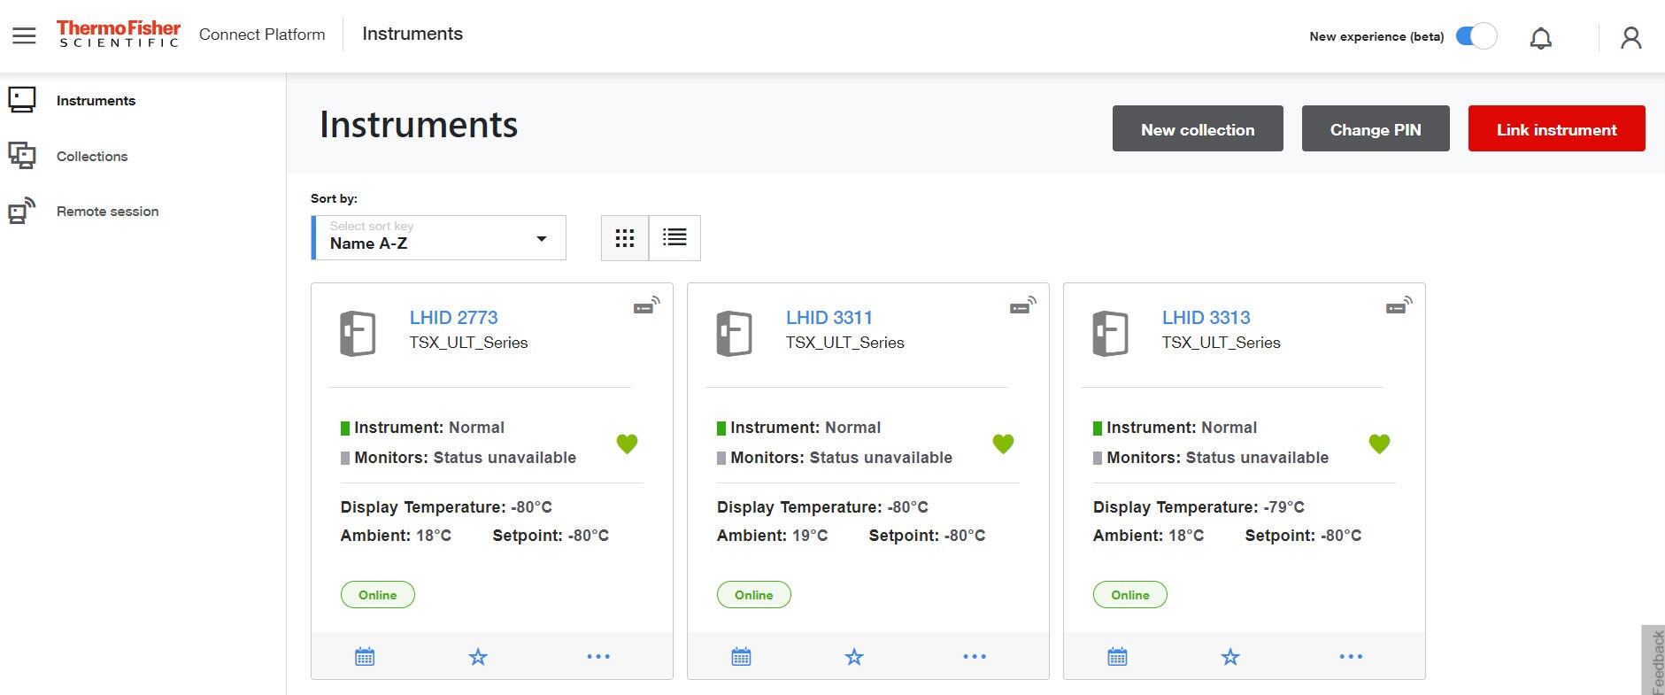
Task: Click 'Ambient: 19°C' on LHID 3311 card
Action: click(x=772, y=536)
